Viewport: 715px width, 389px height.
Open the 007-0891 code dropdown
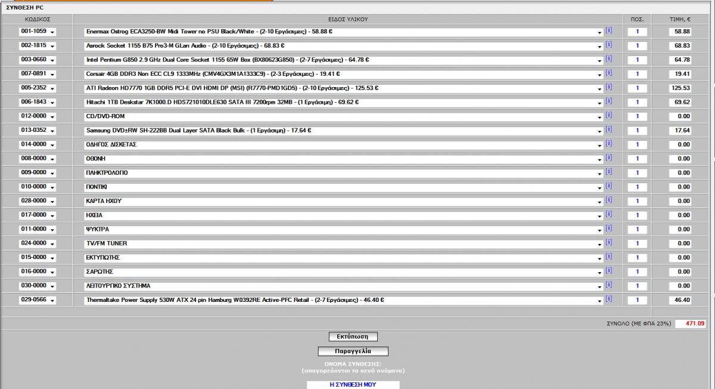37,74
